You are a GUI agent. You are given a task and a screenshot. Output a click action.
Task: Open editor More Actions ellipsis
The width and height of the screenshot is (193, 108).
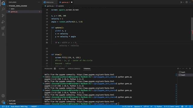(x=190, y=2)
